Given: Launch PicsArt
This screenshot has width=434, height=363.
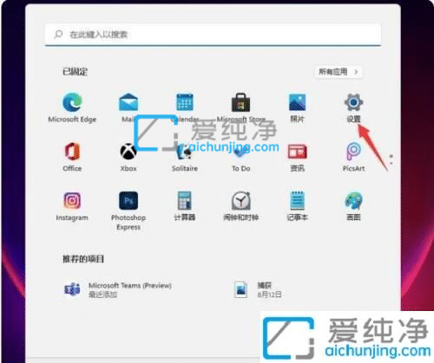Looking at the screenshot, I should (x=353, y=157).
